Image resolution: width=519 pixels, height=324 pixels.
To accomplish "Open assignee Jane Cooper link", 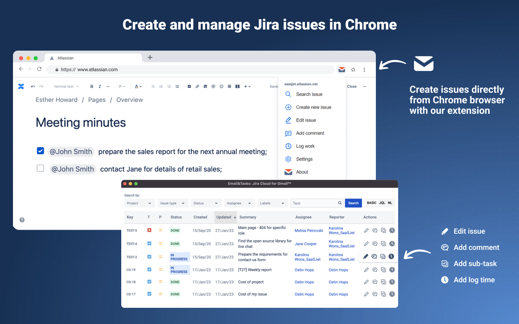I will pyautogui.click(x=306, y=244).
